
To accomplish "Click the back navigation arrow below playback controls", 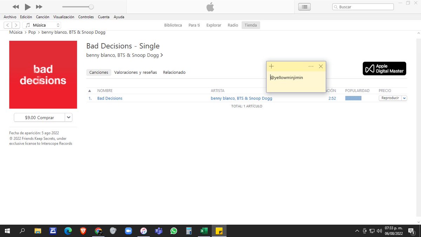I will [7, 25].
